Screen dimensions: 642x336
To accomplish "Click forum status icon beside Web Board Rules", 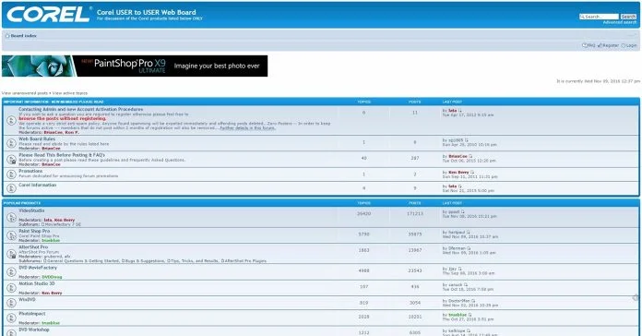I will (11, 142).
